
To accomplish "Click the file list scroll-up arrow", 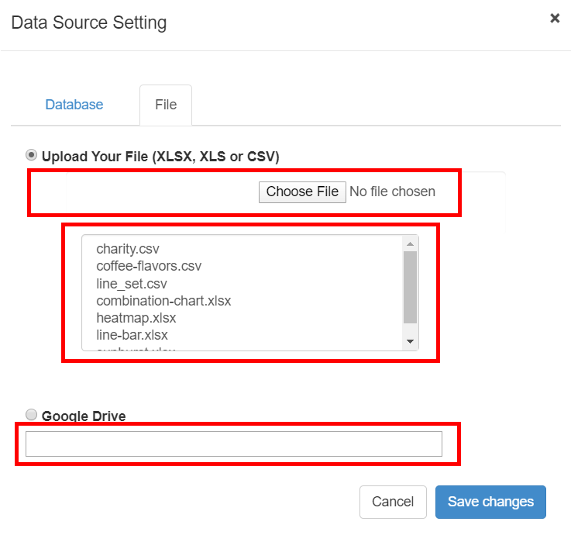I will pyautogui.click(x=411, y=244).
